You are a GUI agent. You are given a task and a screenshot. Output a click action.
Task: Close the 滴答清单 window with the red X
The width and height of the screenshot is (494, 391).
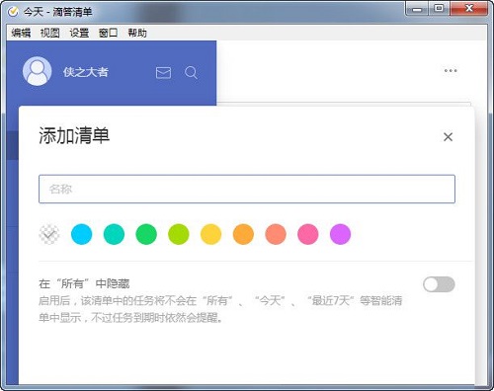[x=468, y=9]
